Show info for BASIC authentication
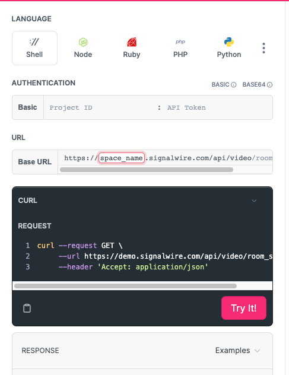 234,85
